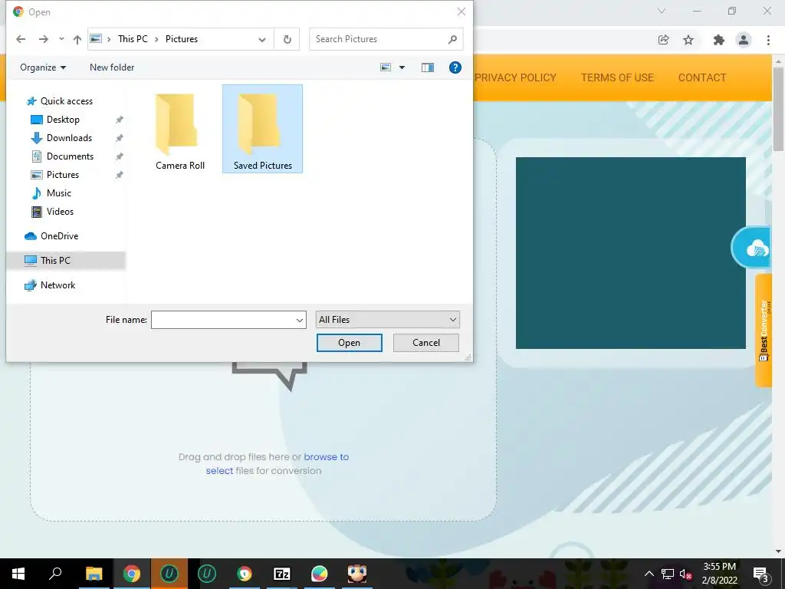
Task: Open Chrome tab search chevron
Action: [662, 11]
